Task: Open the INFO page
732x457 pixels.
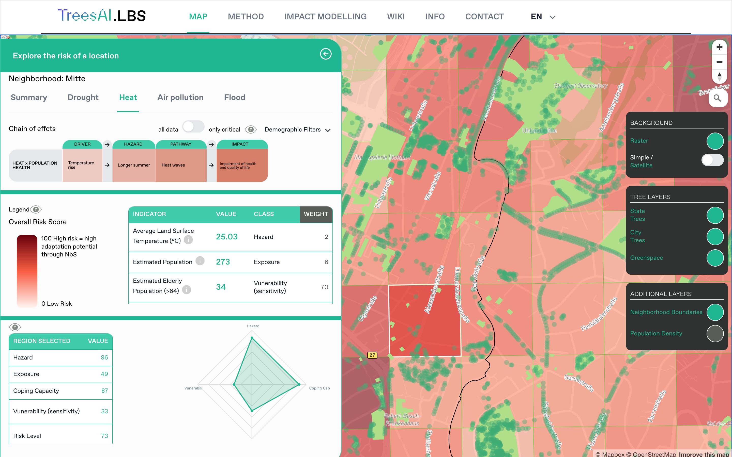Action: point(435,17)
